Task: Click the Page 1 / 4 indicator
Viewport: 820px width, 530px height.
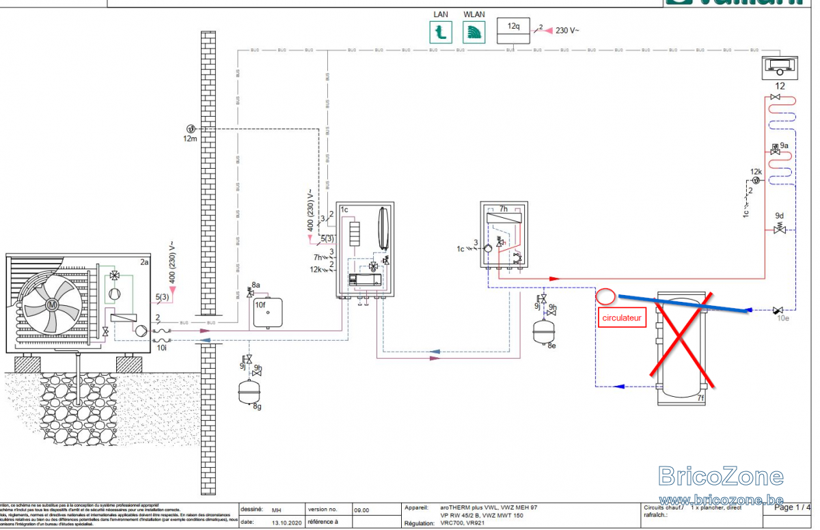Action: (793, 507)
